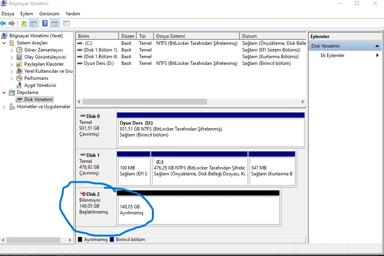Click the Olay Görüntüleyicisi icon
384x256 pixels.
point(19,57)
